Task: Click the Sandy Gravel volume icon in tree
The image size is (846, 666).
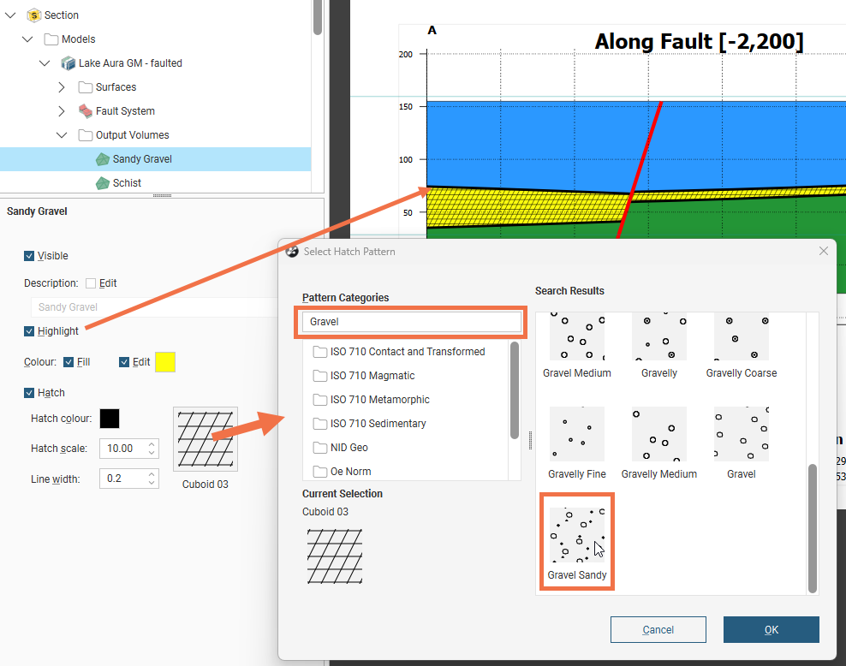Action: (x=102, y=159)
